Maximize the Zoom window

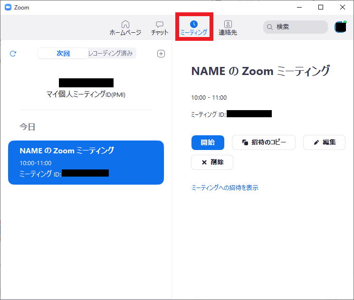321,7
